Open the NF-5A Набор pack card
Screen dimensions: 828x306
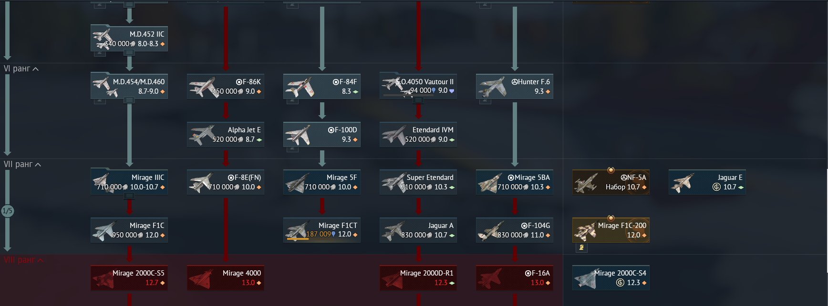611,182
